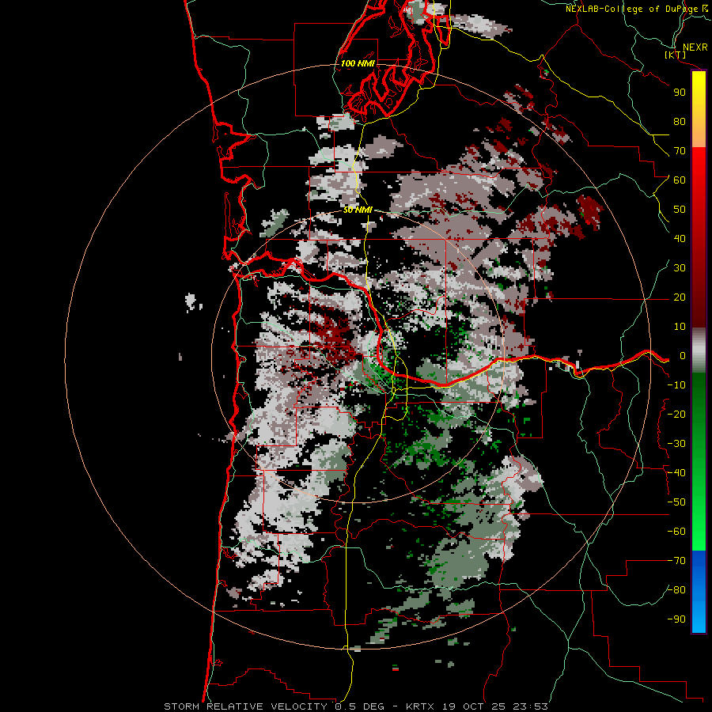The height and width of the screenshot is (712, 712).
Task: Click the -60 value on the velocity scale
Action: [676, 532]
